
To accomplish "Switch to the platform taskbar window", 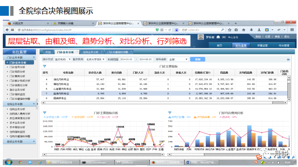I will 132,162.
